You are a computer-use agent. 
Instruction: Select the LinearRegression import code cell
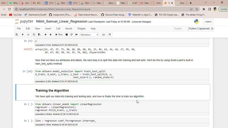121,107
